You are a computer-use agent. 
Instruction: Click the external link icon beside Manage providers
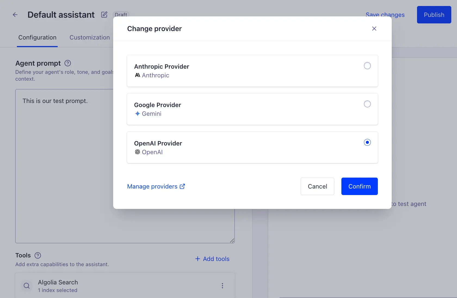pyautogui.click(x=182, y=186)
